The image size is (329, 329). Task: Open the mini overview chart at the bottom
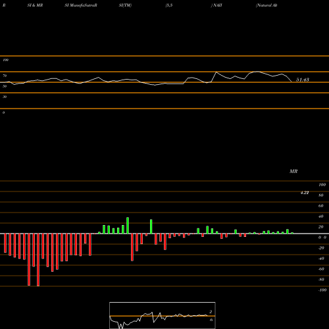[163, 315]
